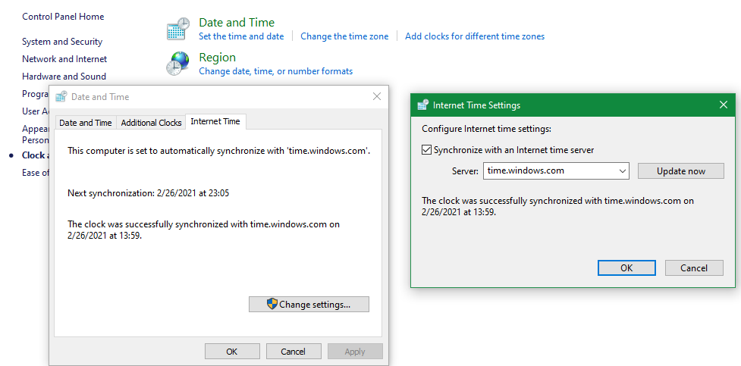This screenshot has height=366, width=741.
Task: Select the Internet Time tab
Action: (215, 122)
